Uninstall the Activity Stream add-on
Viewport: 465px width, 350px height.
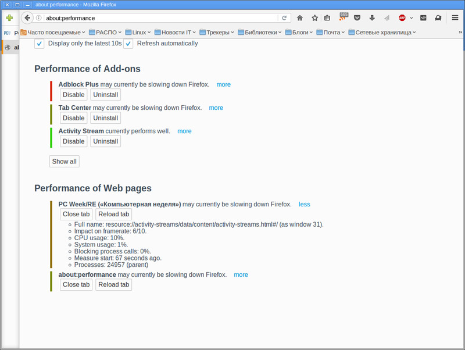[106, 141]
